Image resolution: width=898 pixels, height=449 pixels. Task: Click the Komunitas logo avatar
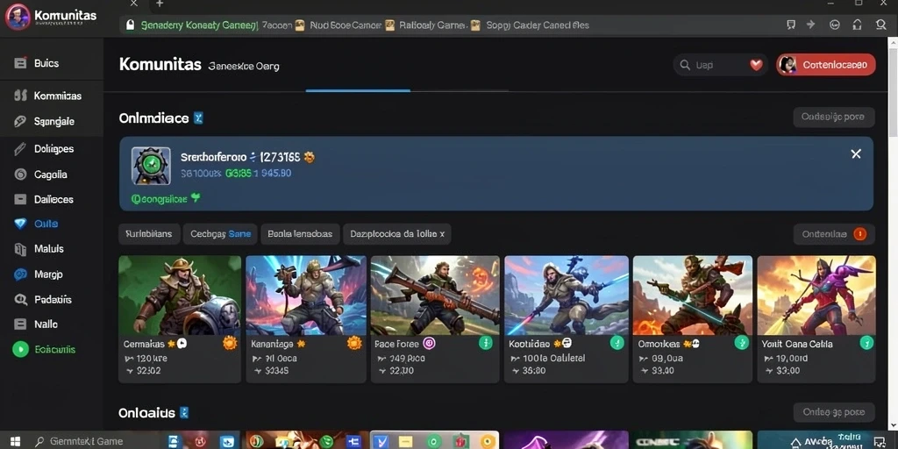point(18,17)
